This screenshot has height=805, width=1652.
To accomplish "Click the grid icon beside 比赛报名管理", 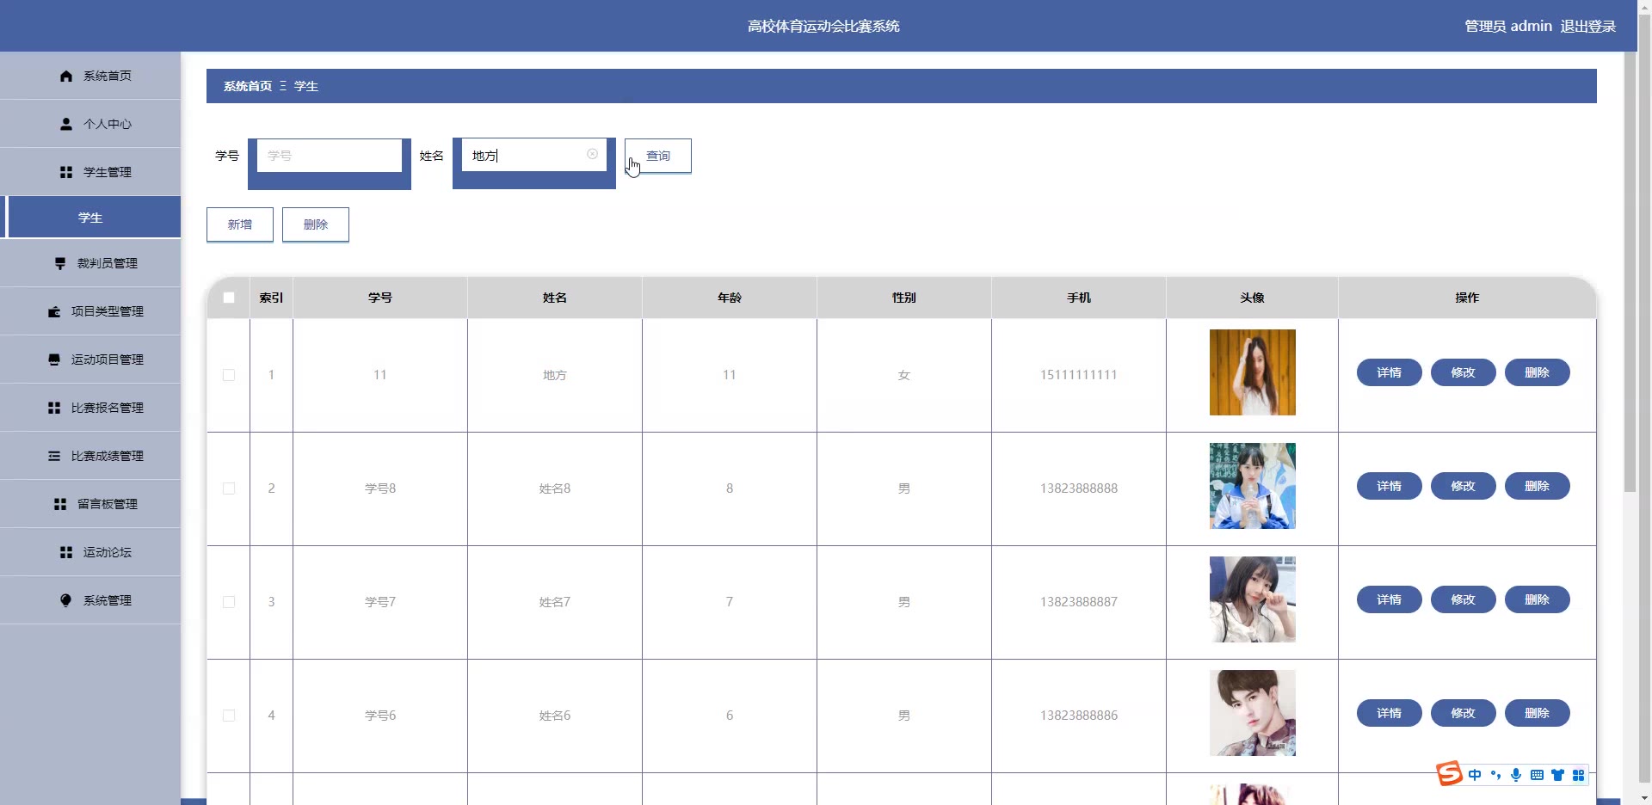I will pyautogui.click(x=54, y=408).
